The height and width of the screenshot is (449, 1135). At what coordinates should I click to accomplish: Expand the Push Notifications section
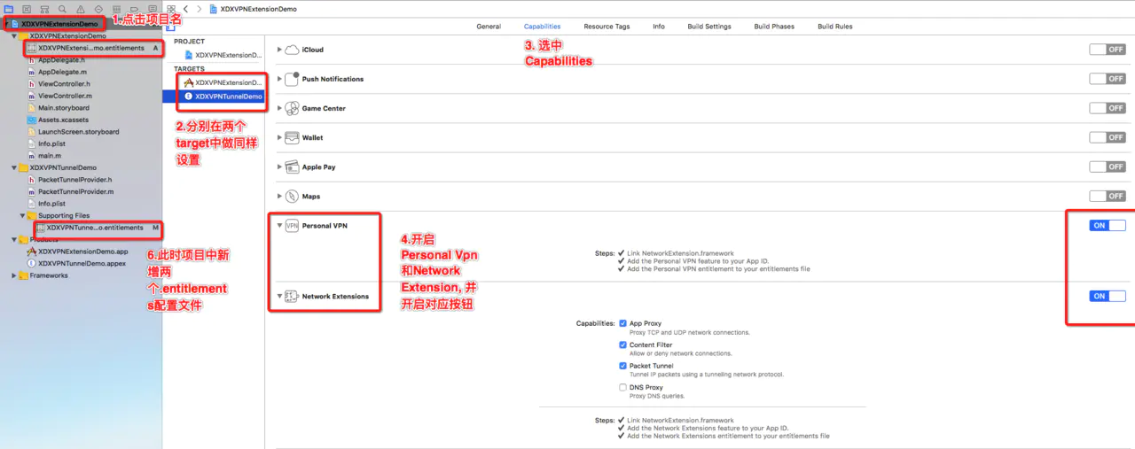(x=280, y=79)
